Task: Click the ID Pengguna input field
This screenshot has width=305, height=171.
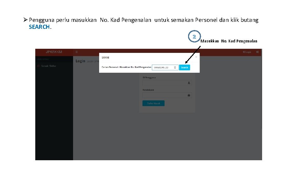Action: pyautogui.click(x=167, y=83)
